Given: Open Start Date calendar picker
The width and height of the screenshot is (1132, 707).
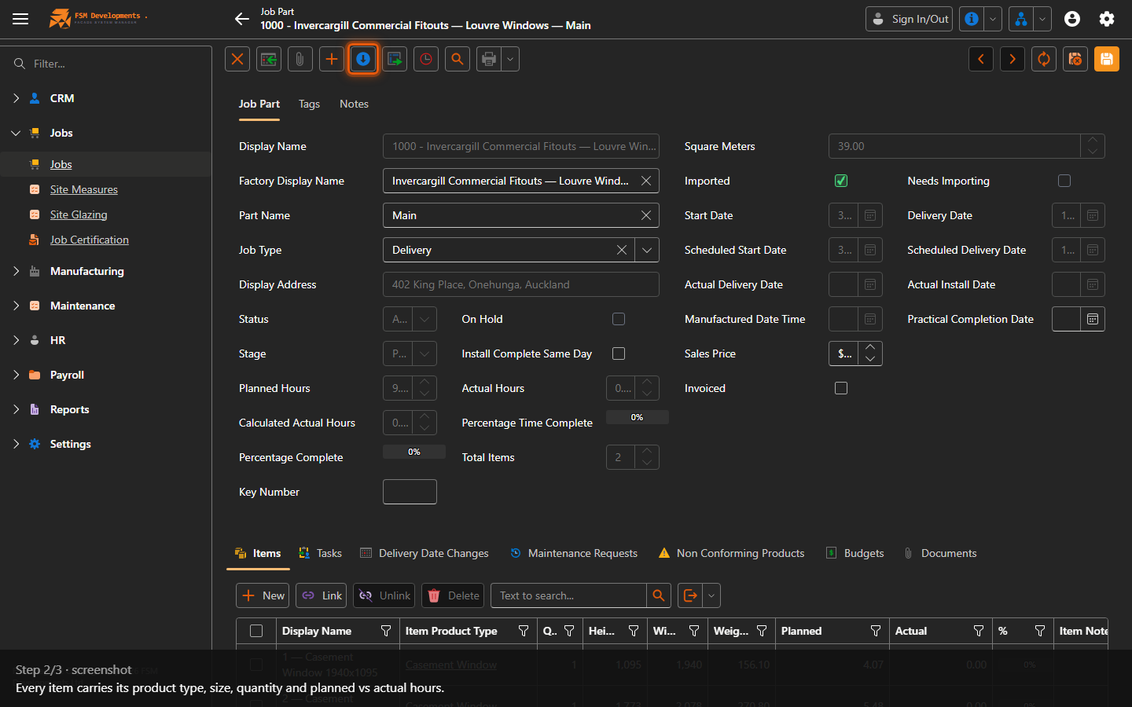Looking at the screenshot, I should click(x=870, y=215).
